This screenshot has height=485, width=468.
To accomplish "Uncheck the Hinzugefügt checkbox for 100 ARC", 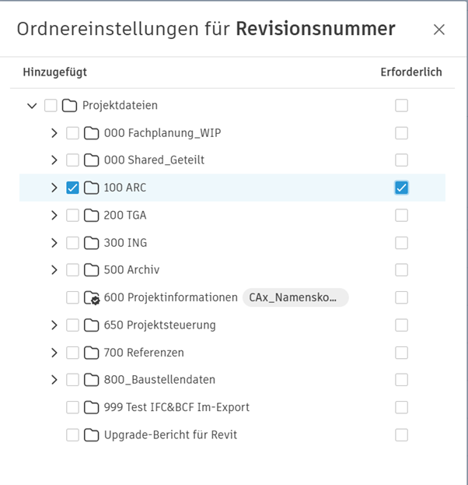I will 72,188.
